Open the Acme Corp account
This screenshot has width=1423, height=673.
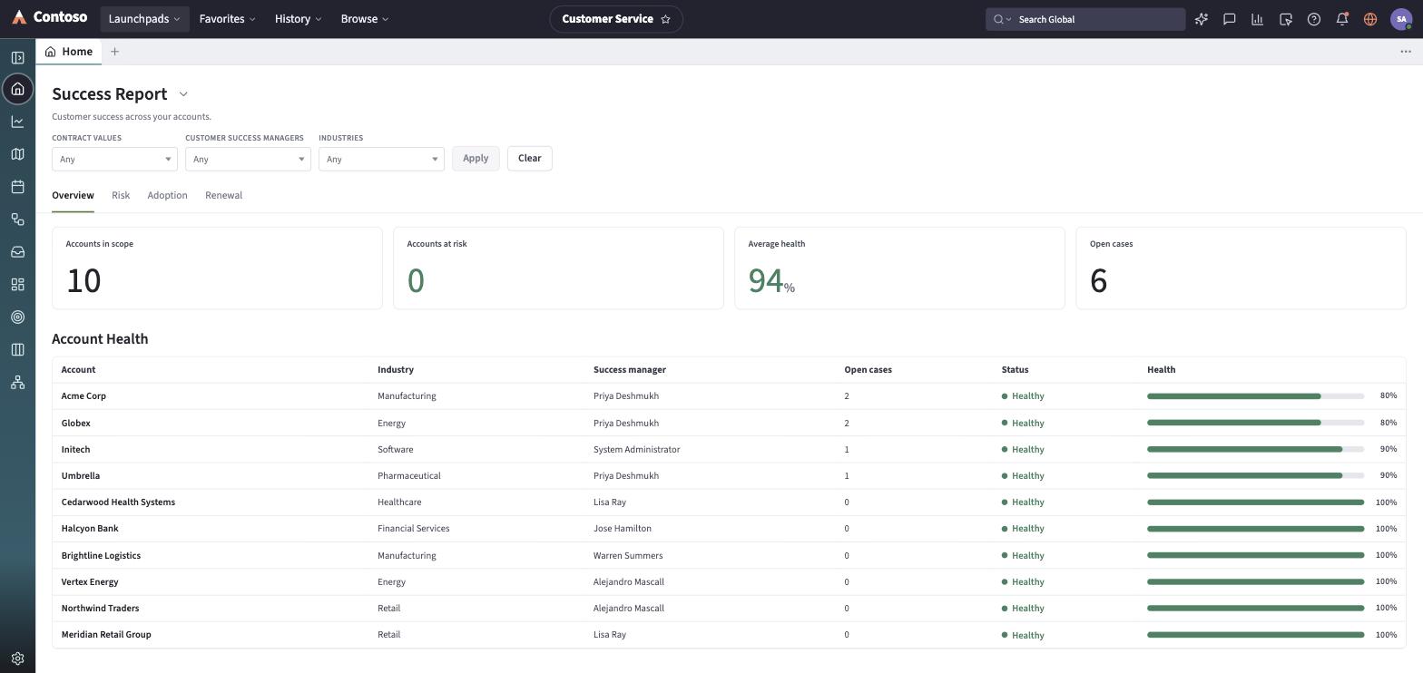(83, 396)
